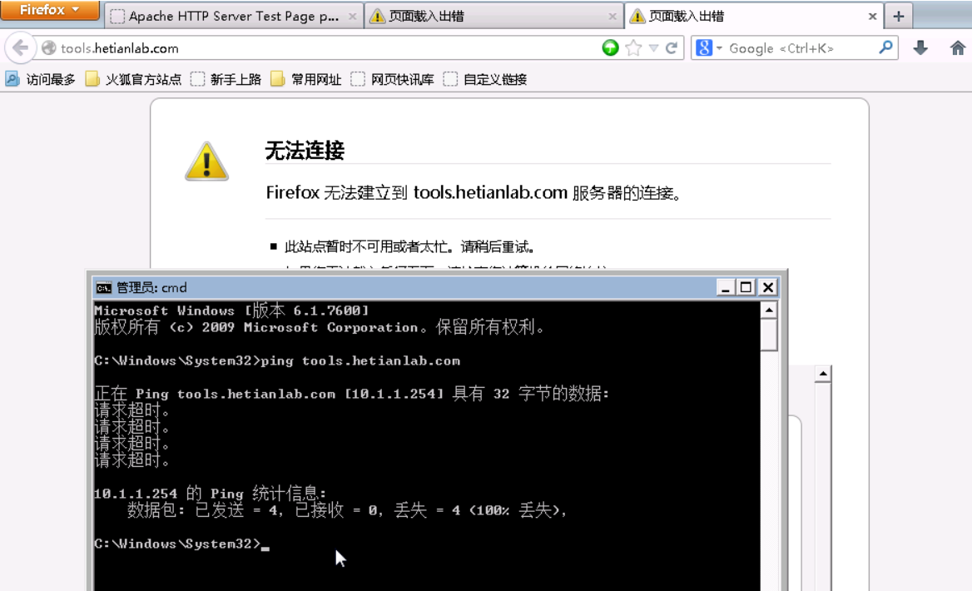Bookmark this page with the star icon
Screen dimensions: 972x591
(x=633, y=47)
